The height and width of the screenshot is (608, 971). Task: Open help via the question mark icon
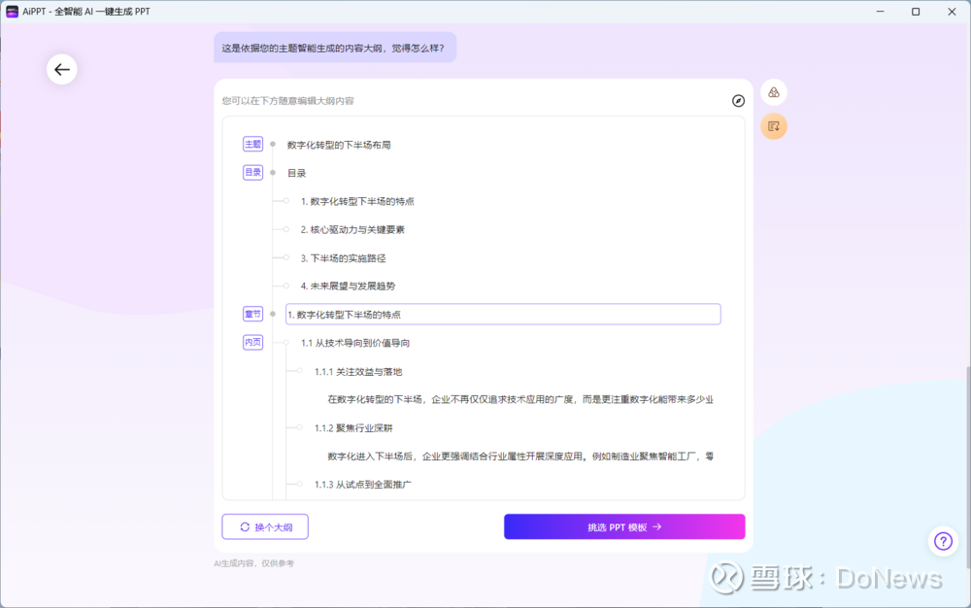[x=943, y=541]
